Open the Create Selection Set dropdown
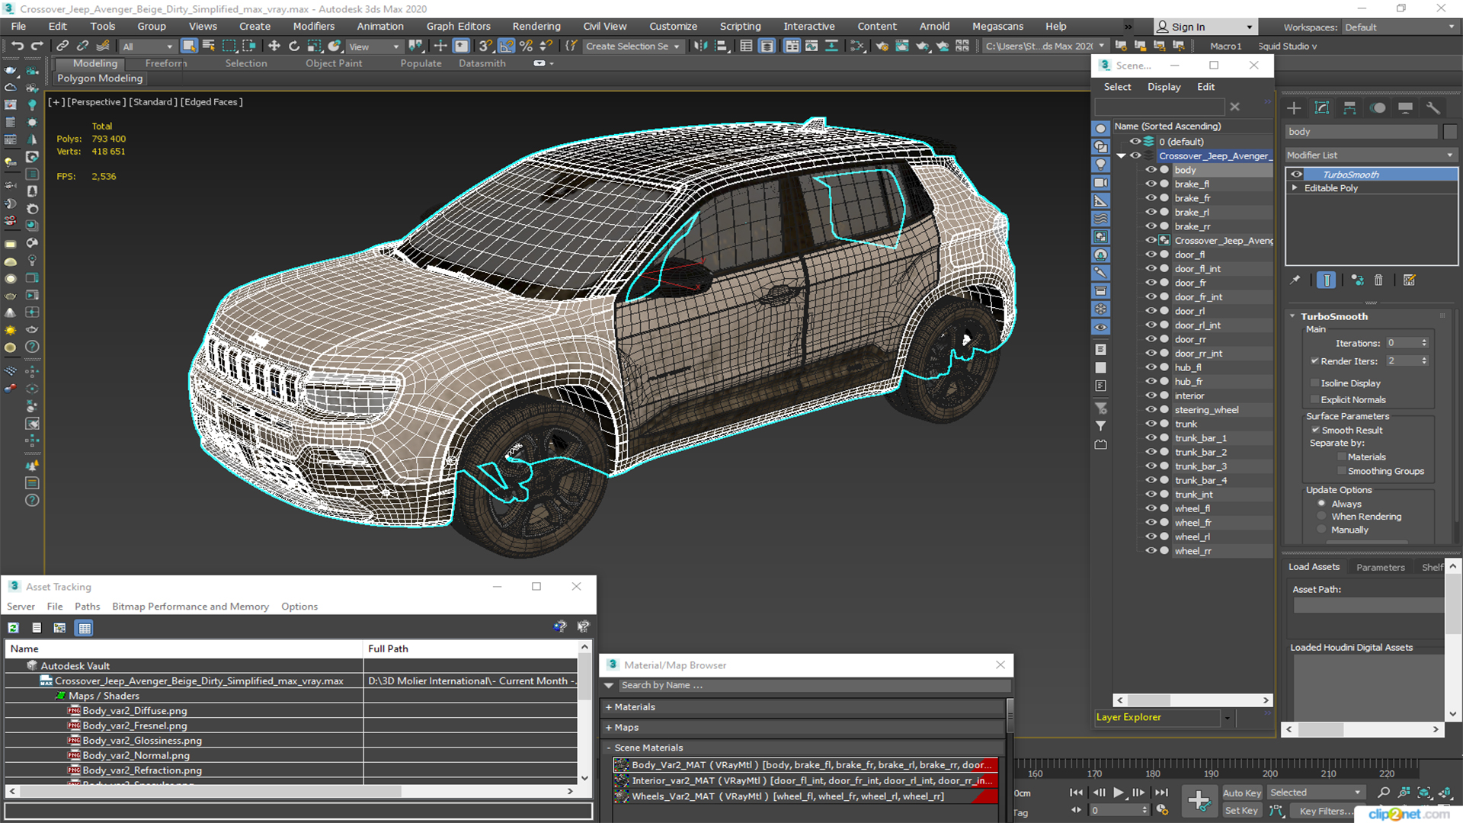1463x823 pixels. (633, 46)
